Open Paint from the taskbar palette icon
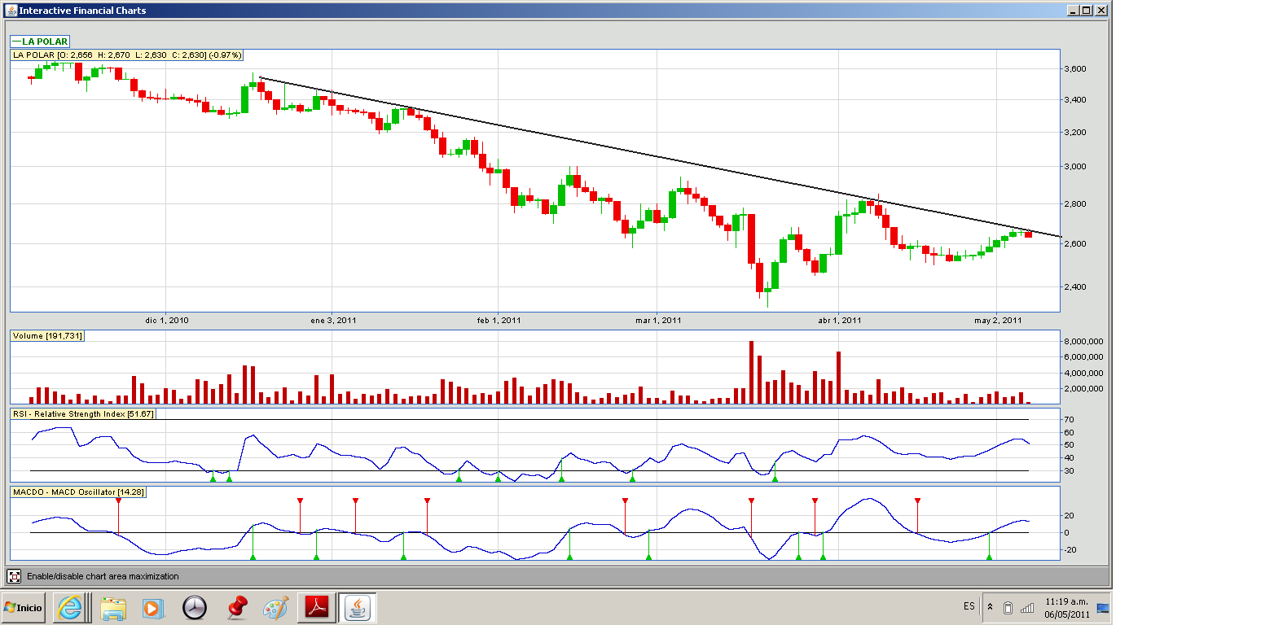Screen dimensions: 1274x625 276,607
